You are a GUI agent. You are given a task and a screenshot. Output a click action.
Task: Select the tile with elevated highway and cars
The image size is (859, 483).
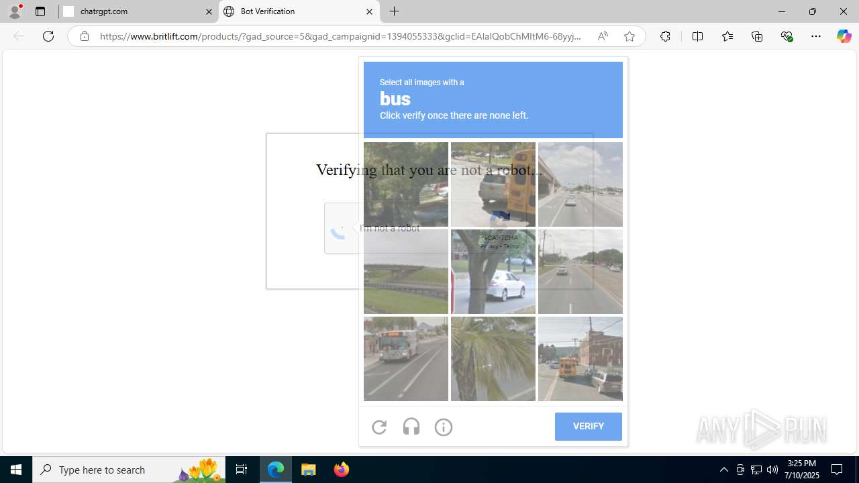pos(580,184)
